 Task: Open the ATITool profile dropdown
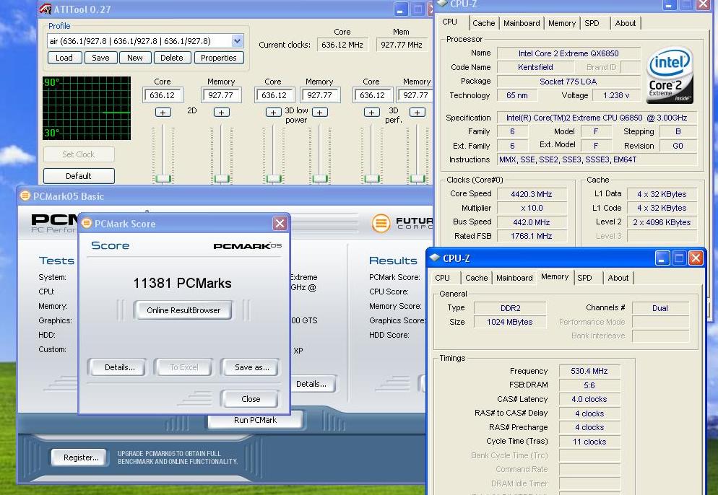237,40
